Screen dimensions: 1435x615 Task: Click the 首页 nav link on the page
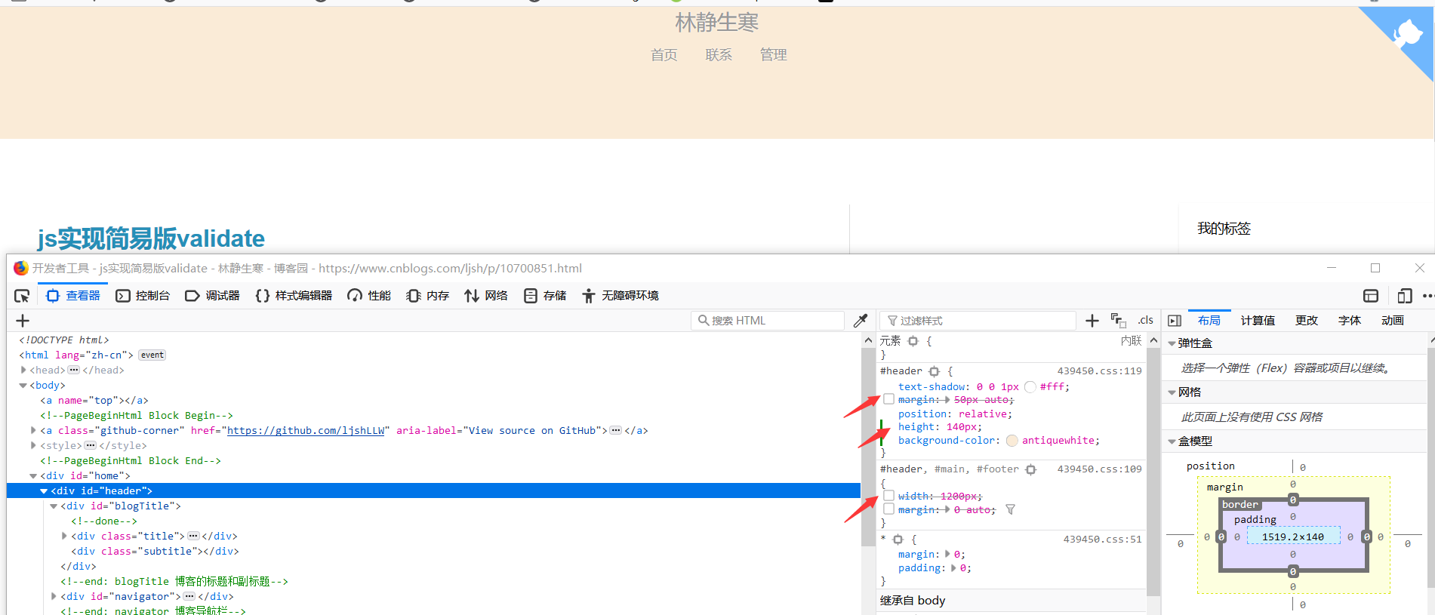tap(664, 55)
